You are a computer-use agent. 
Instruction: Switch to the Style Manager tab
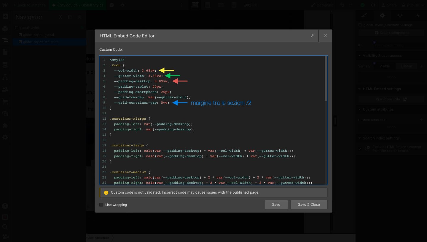point(400,15)
